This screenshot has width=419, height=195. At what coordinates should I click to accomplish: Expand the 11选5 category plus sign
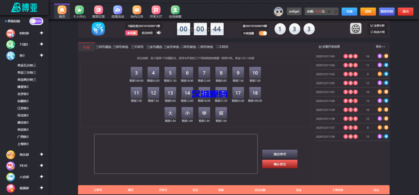pos(41,44)
